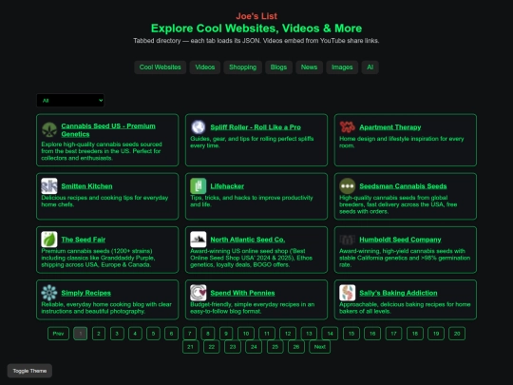
Task: Select the Blogs tab
Action: point(278,67)
